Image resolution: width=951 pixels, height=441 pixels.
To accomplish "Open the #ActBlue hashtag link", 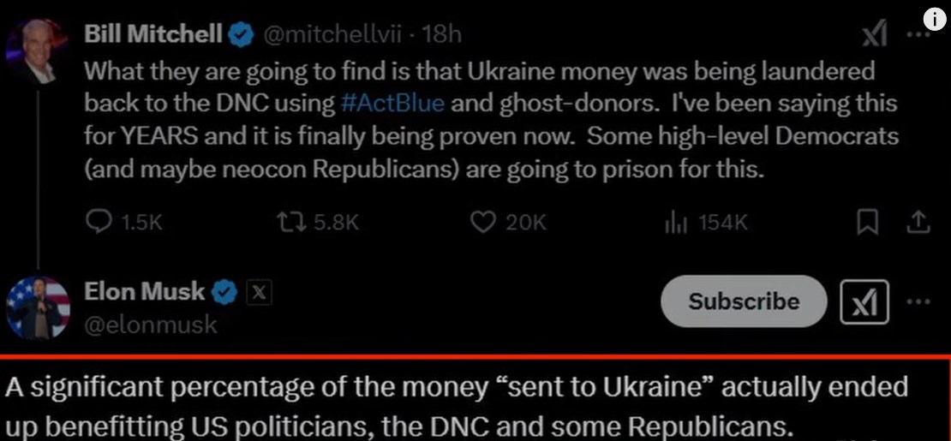I will [x=392, y=104].
